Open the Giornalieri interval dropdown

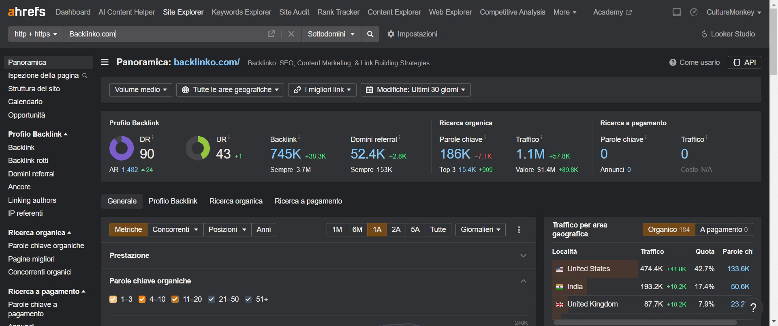480,229
